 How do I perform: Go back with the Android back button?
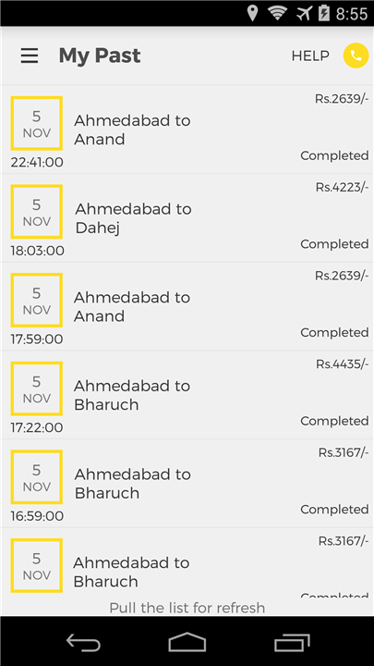pos(83,642)
